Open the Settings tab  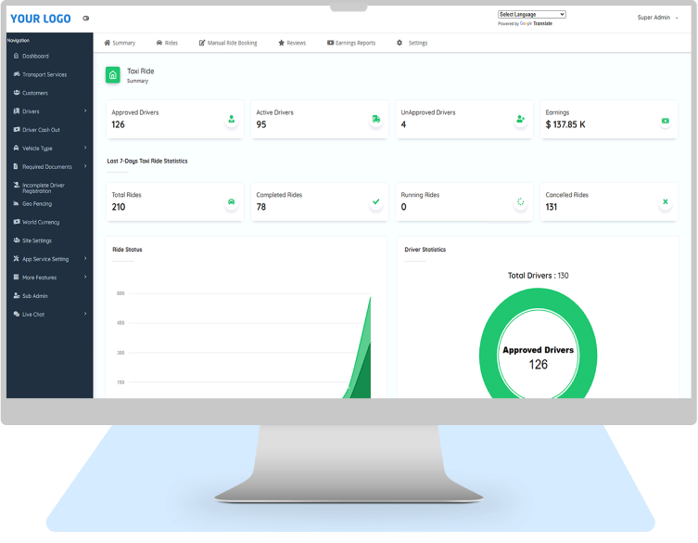click(412, 43)
